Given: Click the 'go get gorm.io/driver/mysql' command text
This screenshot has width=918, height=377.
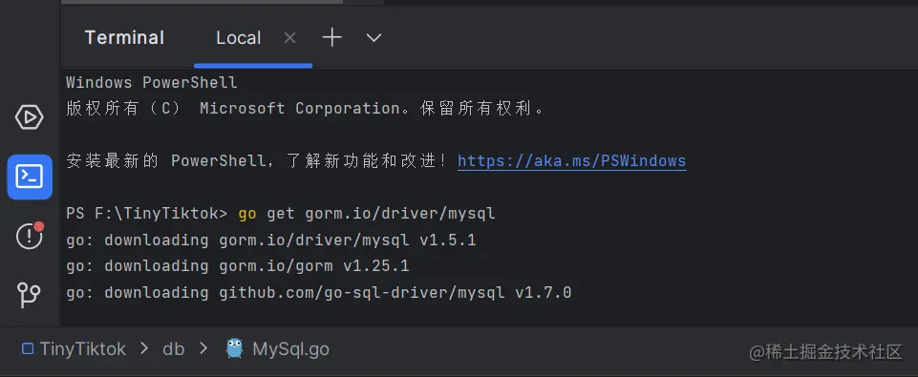Looking at the screenshot, I should pos(367,214).
